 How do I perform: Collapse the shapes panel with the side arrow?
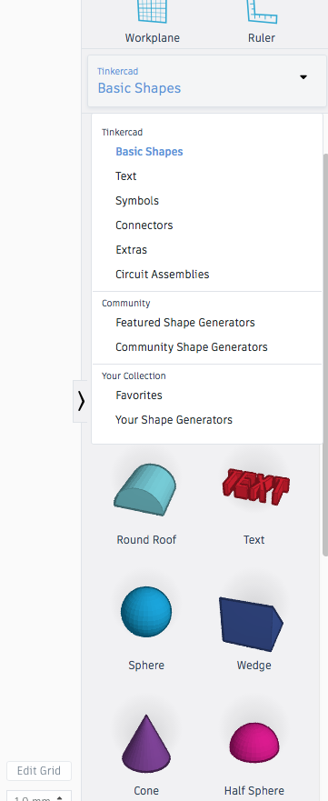(x=81, y=402)
